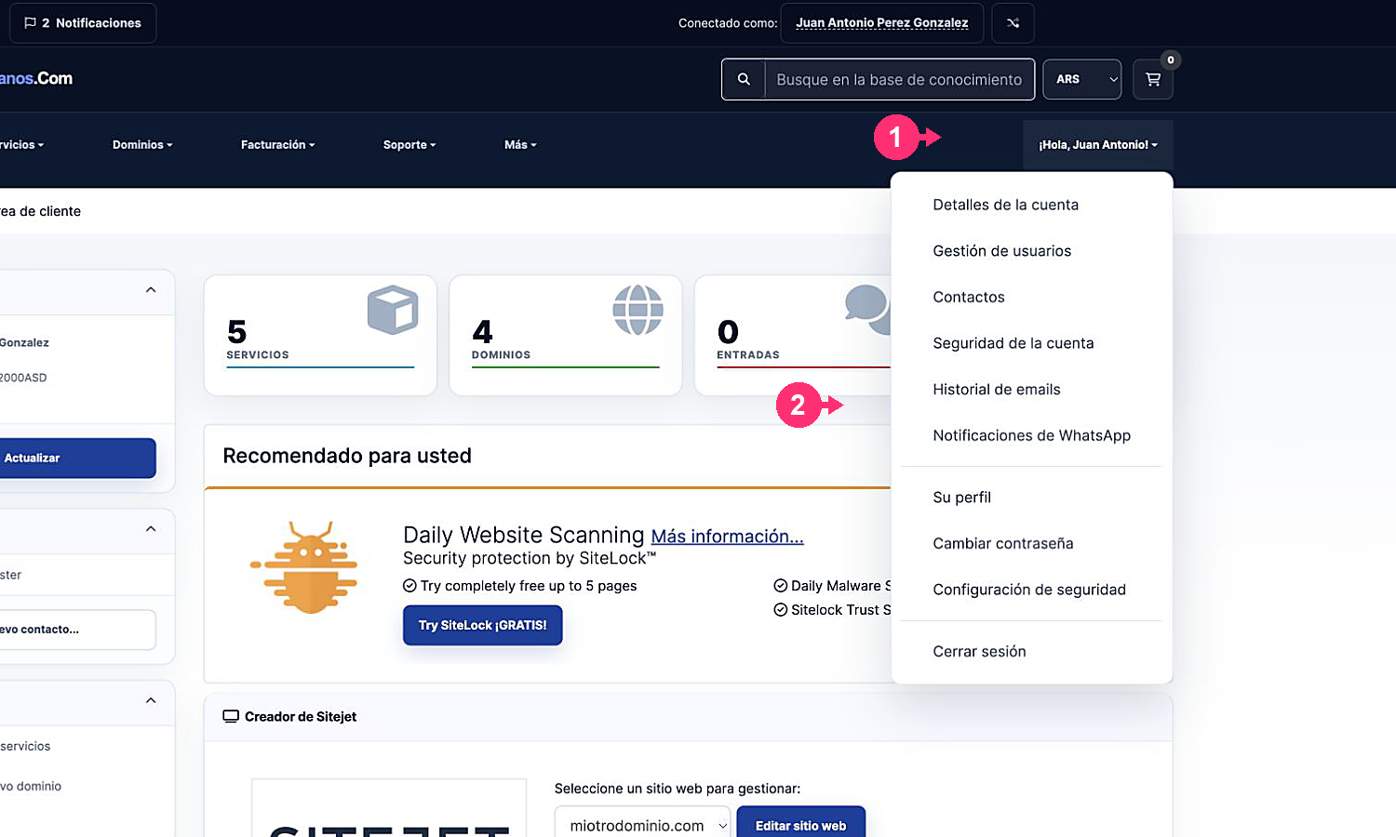Open the miotrodominio.com site selector
Image resolution: width=1396 pixels, height=837 pixels.
point(643,826)
